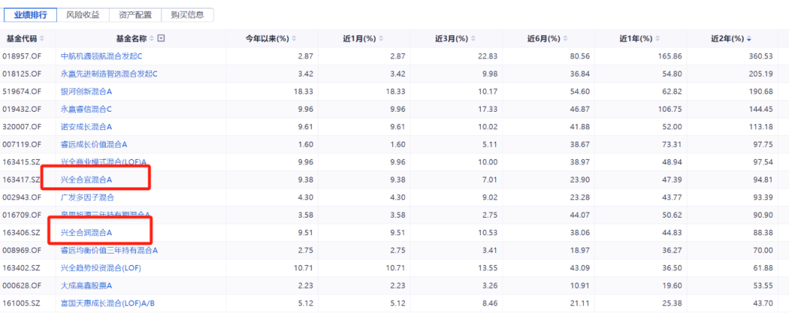789x320 pixels.
Task: Select the 资产配置 tab
Action: coord(135,15)
